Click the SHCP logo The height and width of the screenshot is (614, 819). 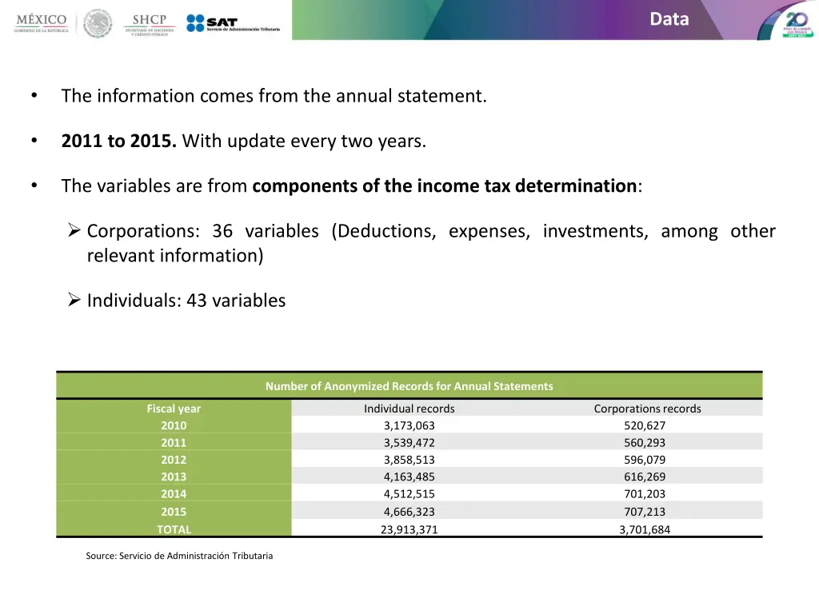pos(150,24)
